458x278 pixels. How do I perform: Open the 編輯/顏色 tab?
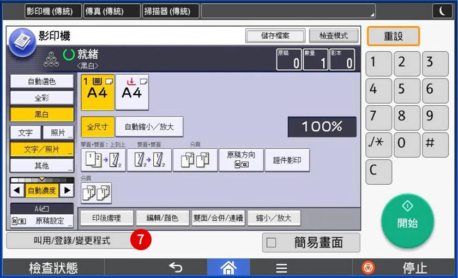click(162, 218)
